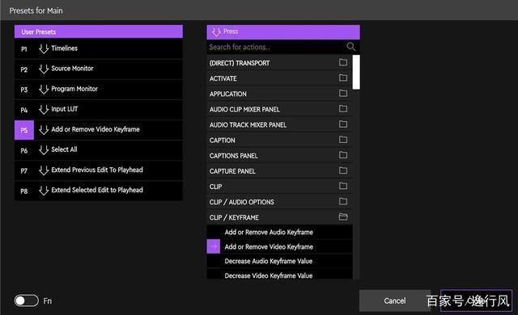
Task: Click the press arrow icon beside Program Monitor
Action: click(x=44, y=90)
